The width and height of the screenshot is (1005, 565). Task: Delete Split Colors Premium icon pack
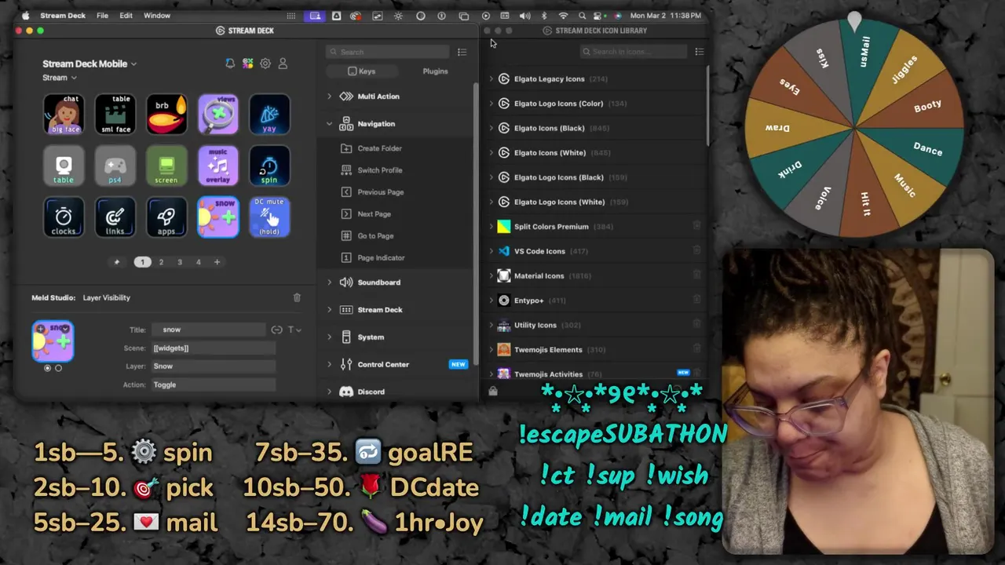tap(696, 226)
